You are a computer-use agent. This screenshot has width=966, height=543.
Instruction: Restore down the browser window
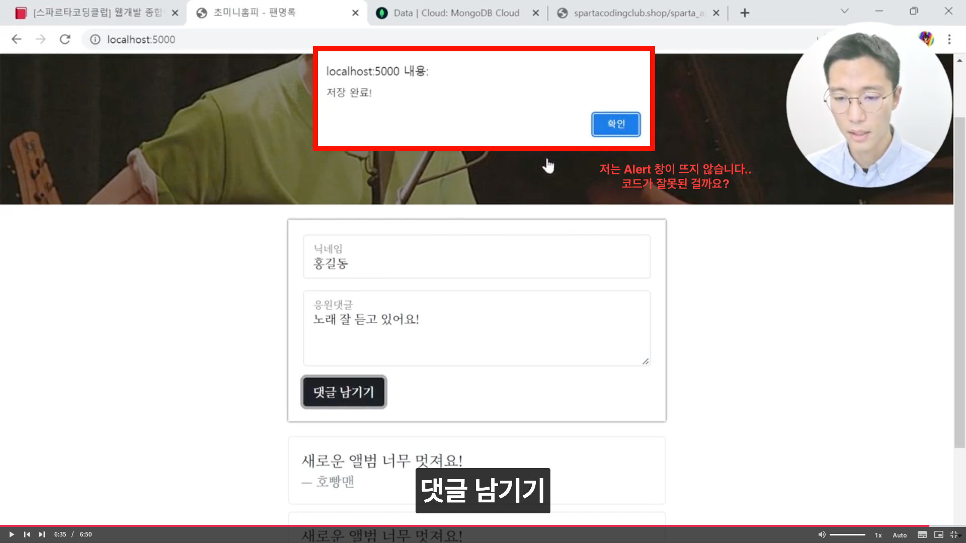coord(914,11)
